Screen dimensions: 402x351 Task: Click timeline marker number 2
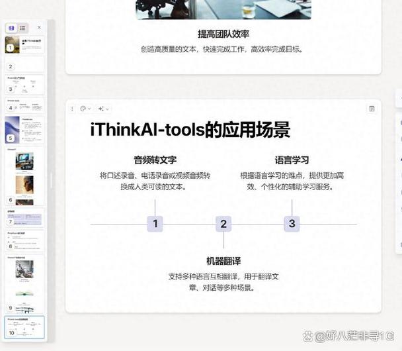tap(223, 224)
